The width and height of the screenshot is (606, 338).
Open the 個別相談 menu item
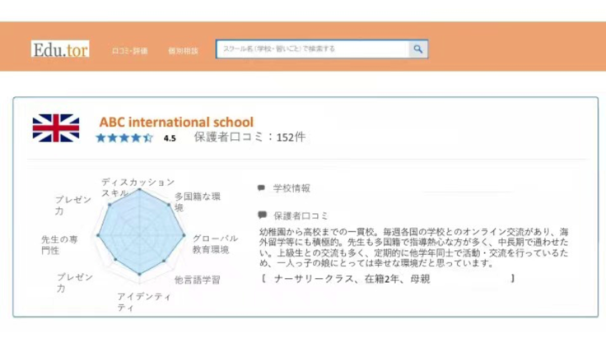pos(183,50)
